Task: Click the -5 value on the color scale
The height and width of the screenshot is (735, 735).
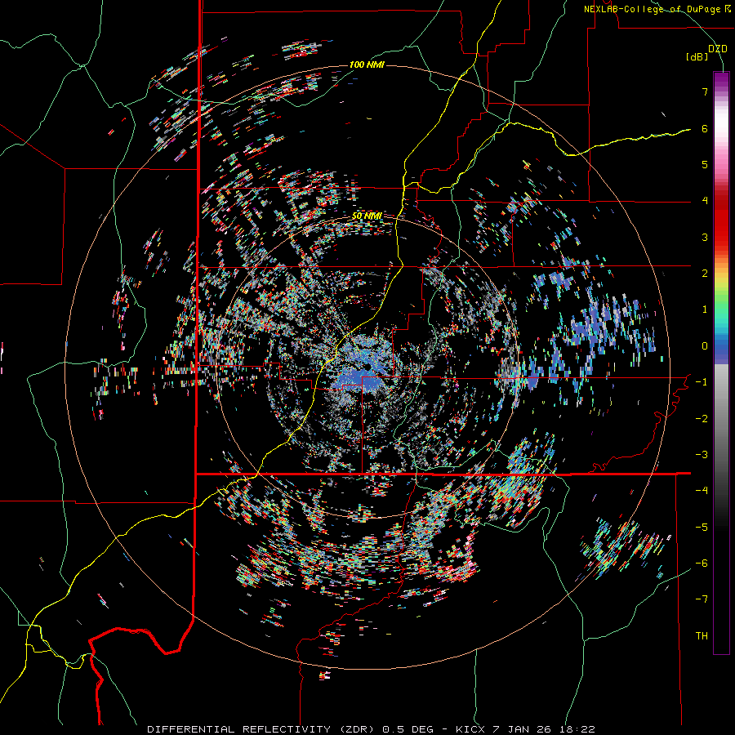Action: tap(702, 528)
